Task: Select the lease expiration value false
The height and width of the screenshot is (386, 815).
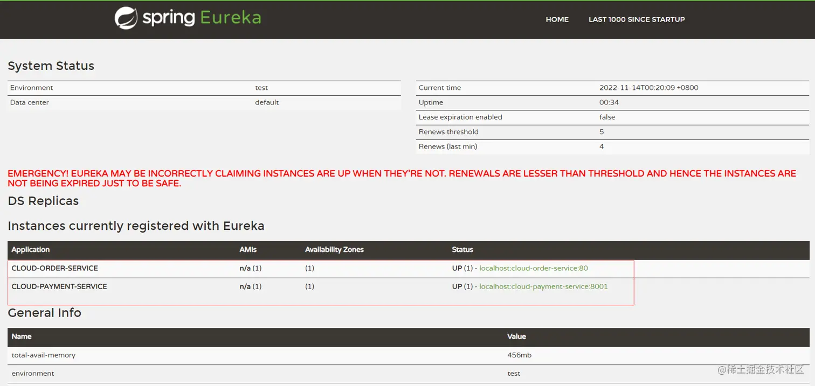Action: coord(607,117)
